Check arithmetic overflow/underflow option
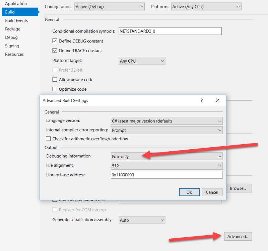The image size is (268, 251). click(49, 139)
